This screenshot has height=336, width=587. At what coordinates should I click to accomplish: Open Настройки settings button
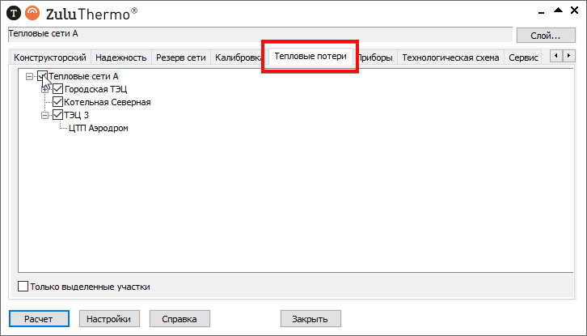point(109,319)
